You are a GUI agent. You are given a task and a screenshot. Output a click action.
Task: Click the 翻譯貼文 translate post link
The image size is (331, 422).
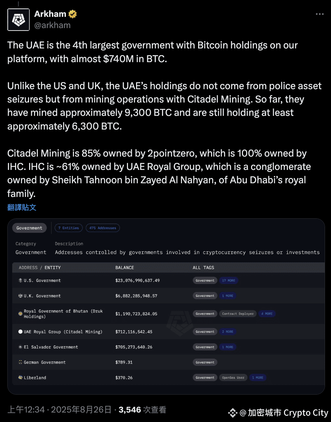coord(22,207)
